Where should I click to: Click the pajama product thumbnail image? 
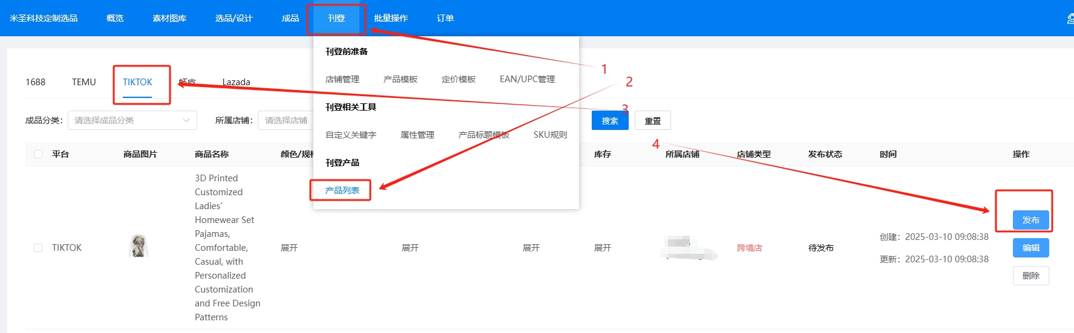point(139,246)
